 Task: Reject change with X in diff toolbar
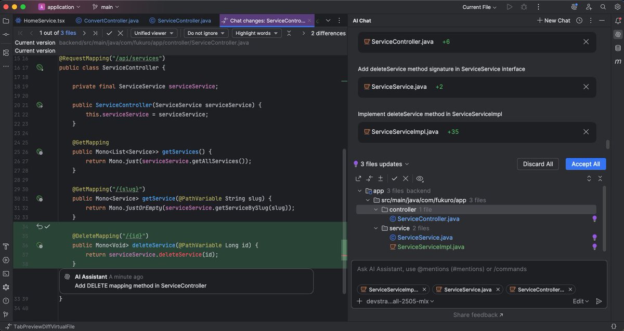120,33
